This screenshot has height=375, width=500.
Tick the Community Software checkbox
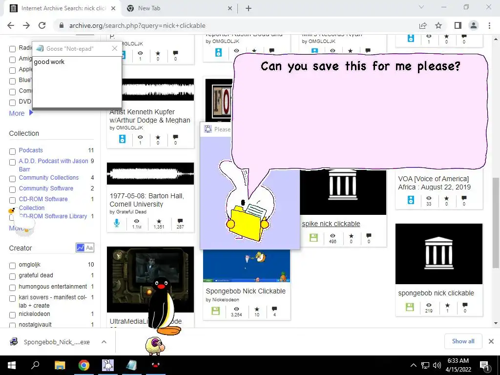[12, 190]
